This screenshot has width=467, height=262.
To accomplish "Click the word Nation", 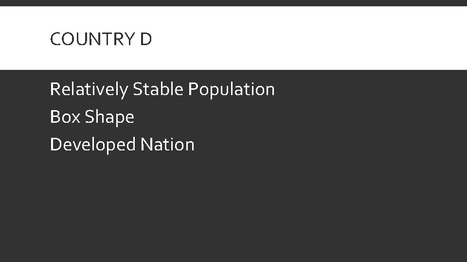I will [x=167, y=145].
